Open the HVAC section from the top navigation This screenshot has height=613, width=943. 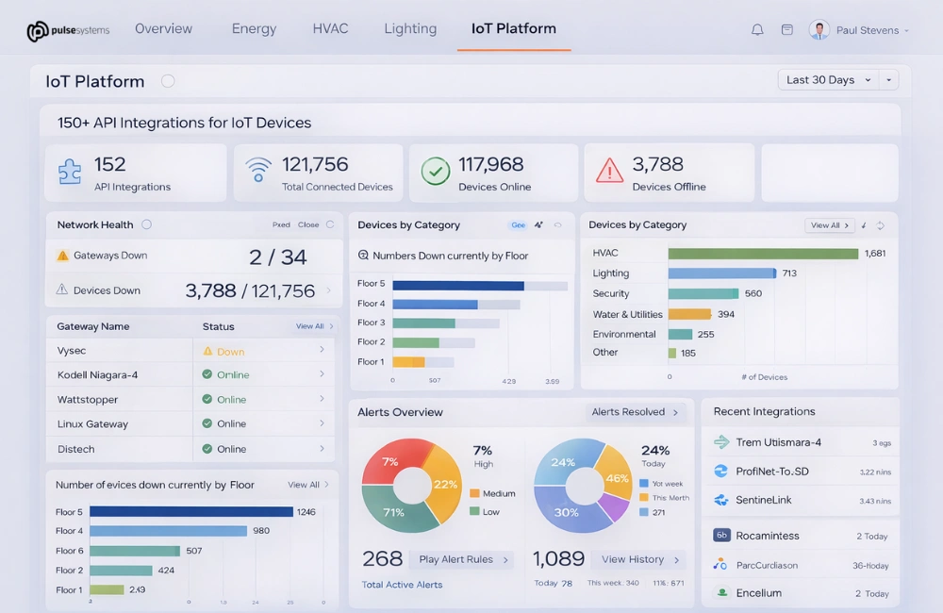330,28
